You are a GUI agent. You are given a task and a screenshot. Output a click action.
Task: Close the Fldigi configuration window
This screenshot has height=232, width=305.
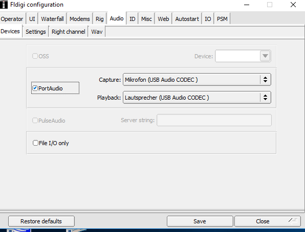click(x=293, y=5)
